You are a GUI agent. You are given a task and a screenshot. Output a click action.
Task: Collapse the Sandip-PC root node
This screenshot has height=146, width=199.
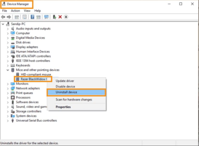[x=3, y=24]
